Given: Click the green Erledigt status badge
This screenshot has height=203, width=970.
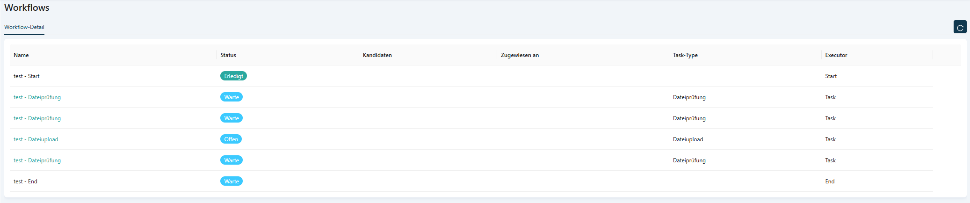Looking at the screenshot, I should coord(233,76).
